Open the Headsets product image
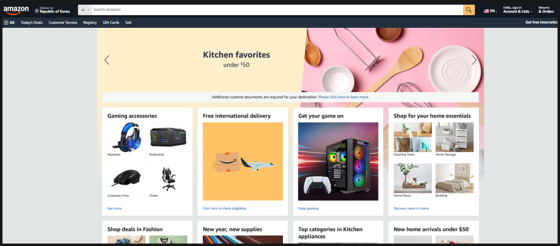Viewport: 560px width, 246px height. click(x=126, y=137)
